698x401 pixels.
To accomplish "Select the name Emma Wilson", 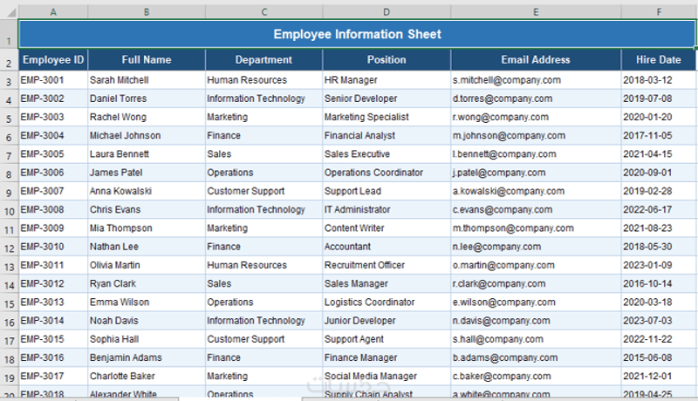I will tap(147, 302).
